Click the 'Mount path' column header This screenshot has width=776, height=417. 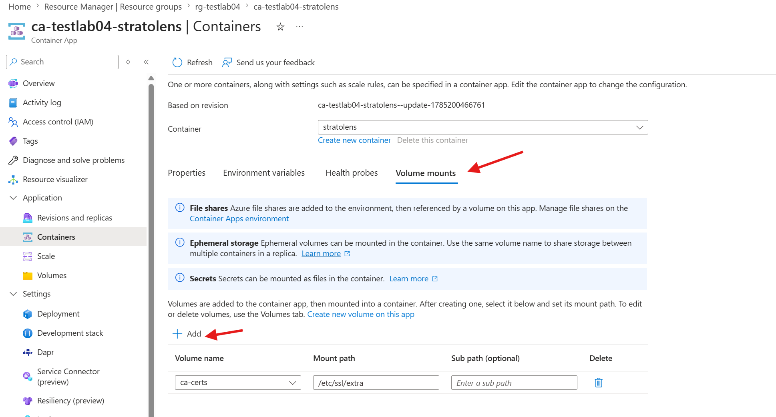click(x=334, y=358)
